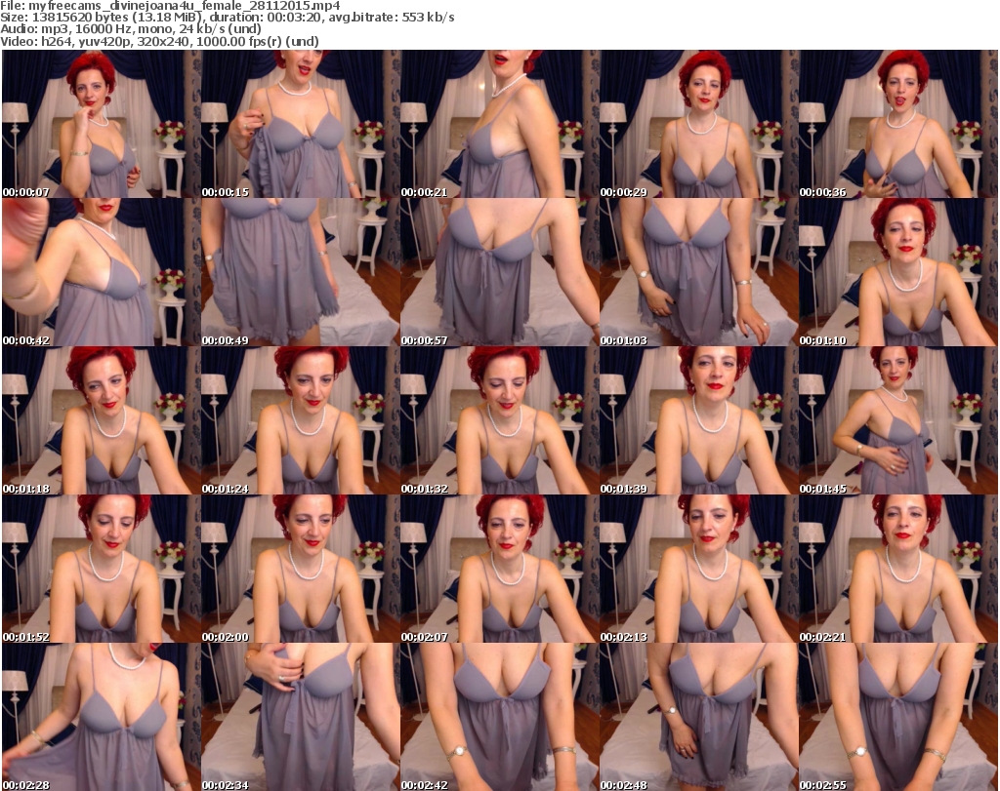Click the thumbnail frame at 00:00:07
1000x791 pixels.
(x=102, y=124)
